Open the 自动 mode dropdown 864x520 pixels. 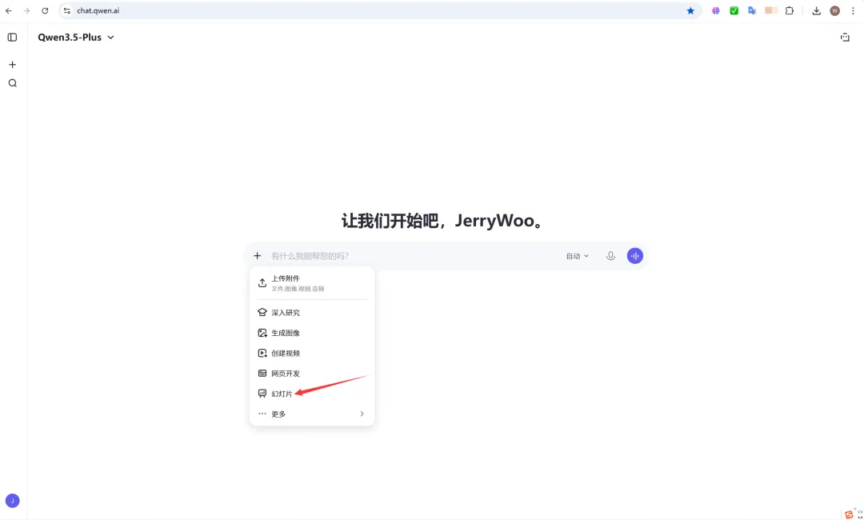[x=578, y=256]
